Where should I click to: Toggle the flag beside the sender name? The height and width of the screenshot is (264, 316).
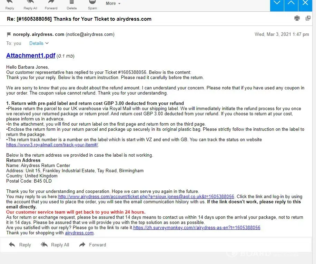(9, 35)
